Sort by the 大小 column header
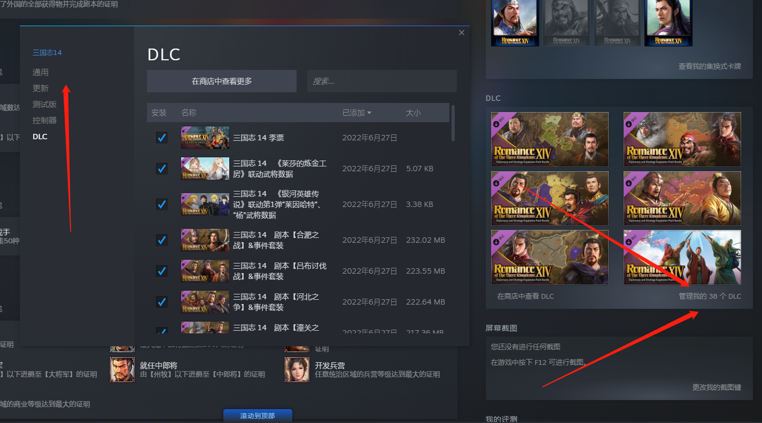The height and width of the screenshot is (423, 762). (413, 113)
